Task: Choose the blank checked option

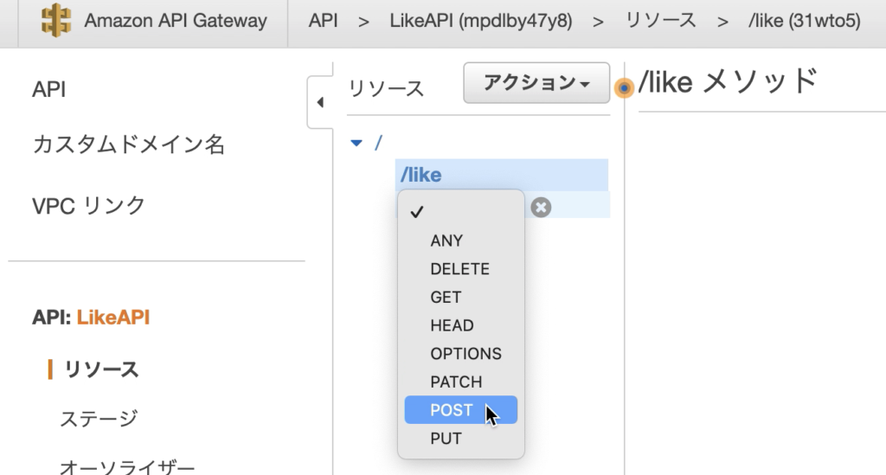Action: (x=461, y=212)
